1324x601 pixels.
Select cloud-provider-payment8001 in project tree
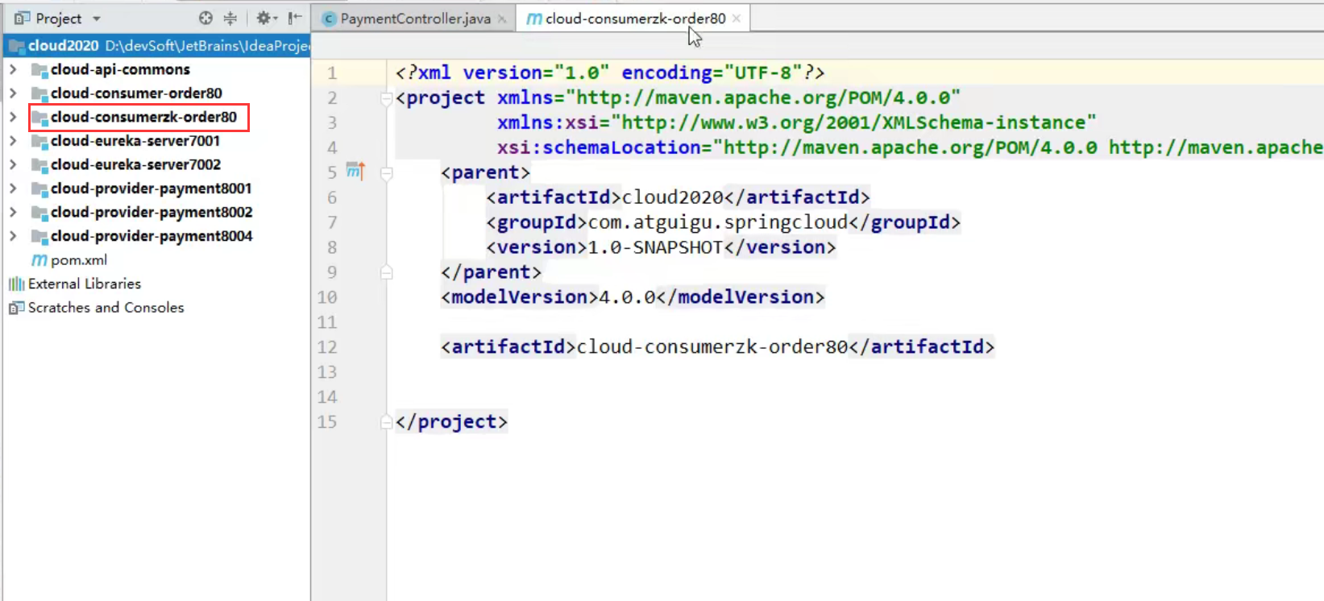point(151,189)
